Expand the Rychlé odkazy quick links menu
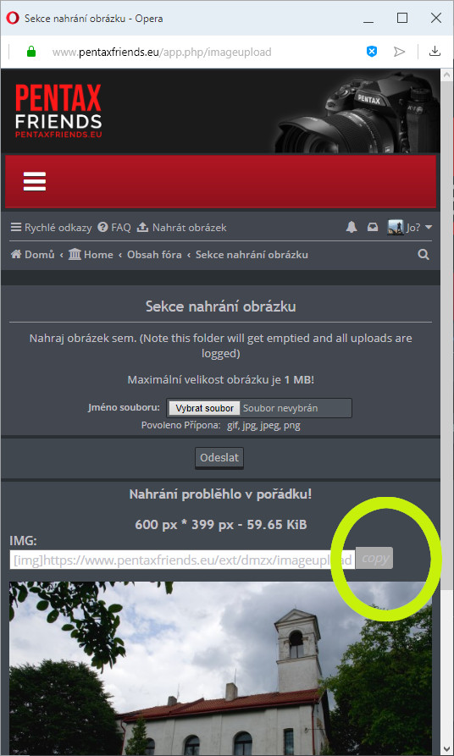 (51, 228)
